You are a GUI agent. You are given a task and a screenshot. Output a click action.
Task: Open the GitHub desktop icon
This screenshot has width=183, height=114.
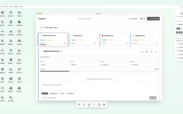pyautogui.click(x=11, y=50)
